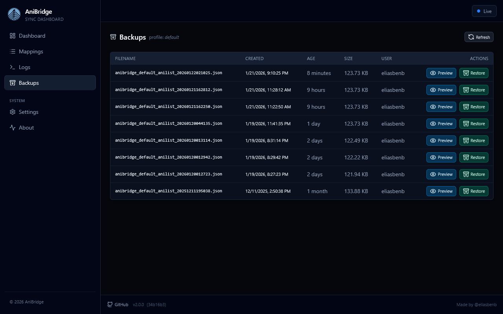
Task: Preview the 12/11/2025 backup file
Action: tap(441, 191)
